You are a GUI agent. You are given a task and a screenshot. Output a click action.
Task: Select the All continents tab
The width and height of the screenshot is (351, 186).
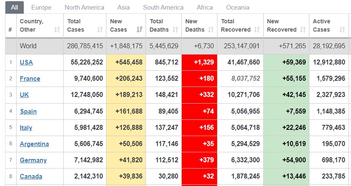click(x=15, y=7)
